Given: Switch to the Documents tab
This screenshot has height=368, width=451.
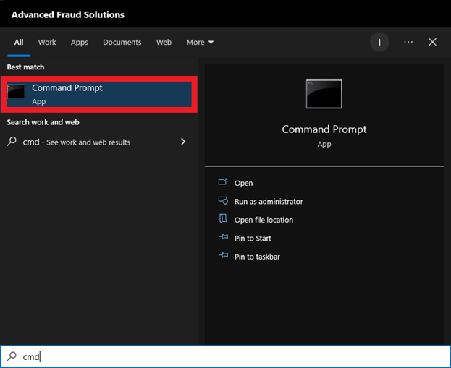Looking at the screenshot, I should (122, 42).
